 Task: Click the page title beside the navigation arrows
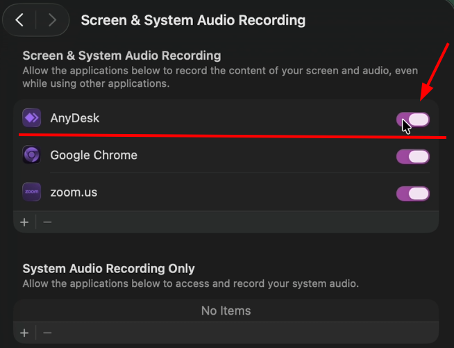coord(193,20)
